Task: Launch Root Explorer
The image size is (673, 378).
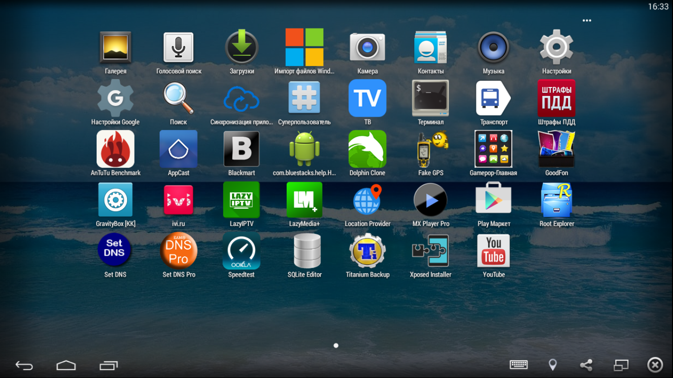Action: [557, 199]
